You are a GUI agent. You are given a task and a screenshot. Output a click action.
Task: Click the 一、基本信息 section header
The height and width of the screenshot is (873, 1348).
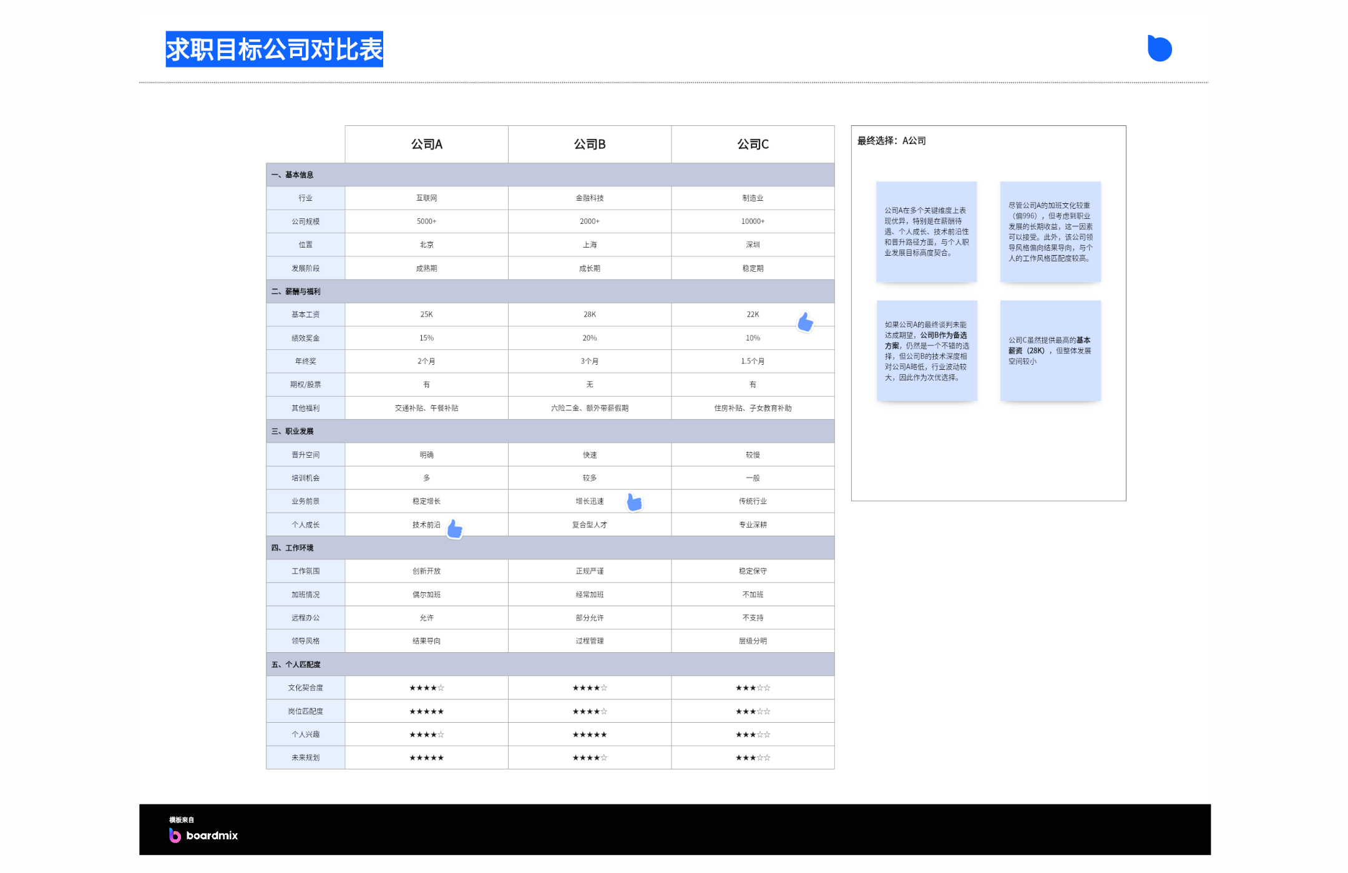tap(550, 175)
